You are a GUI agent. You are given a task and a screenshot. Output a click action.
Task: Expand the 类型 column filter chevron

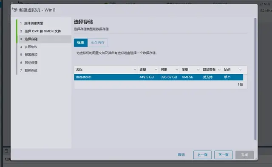198,70
